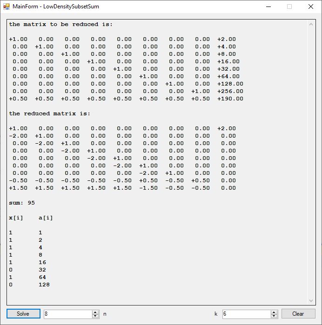The height and width of the screenshot is (325, 322).
Task: Increase k with the up spinner arrow
Action: [274, 312]
